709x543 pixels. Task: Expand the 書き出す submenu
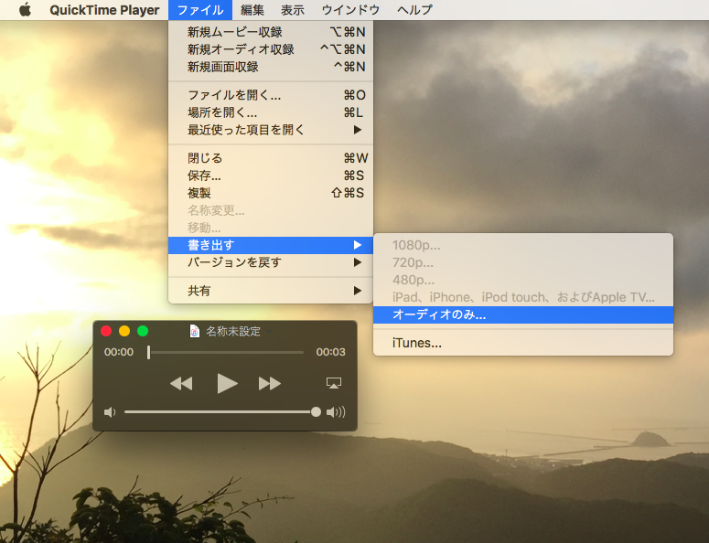pos(271,245)
